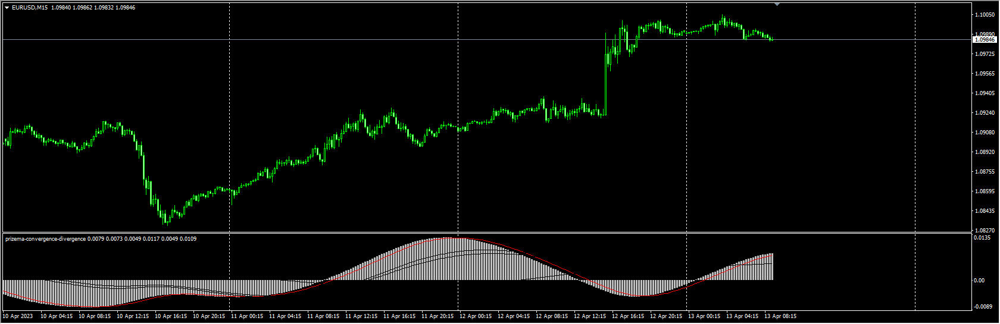Click the 1.08595 price axis level
Image resolution: width=1000 pixels, height=324 pixels.
(x=985, y=191)
